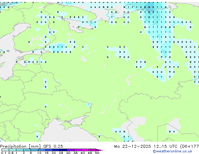Click the '10' legend label
Viewport: 199px width, 154px height.
(x=39, y=153)
